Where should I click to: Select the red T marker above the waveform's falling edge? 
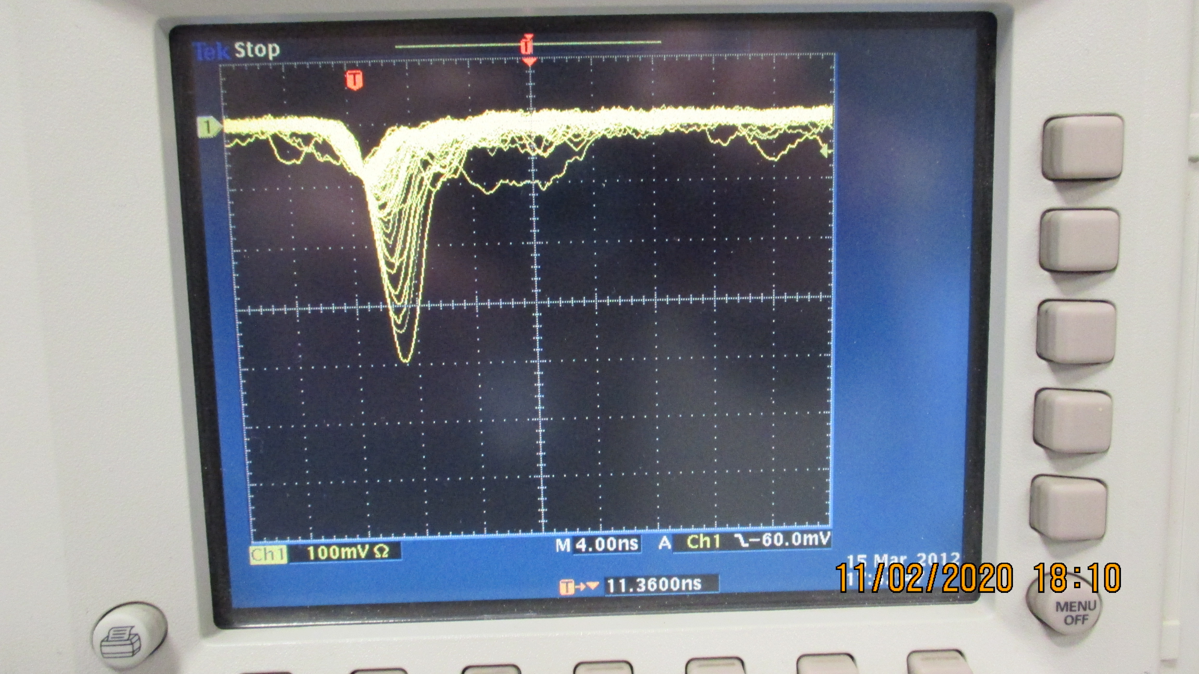click(x=354, y=80)
